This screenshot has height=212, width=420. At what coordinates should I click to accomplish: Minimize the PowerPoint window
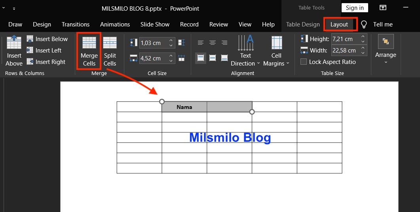point(406,8)
